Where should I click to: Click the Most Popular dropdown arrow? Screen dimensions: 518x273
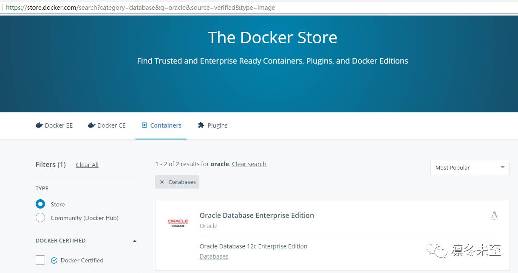coord(502,167)
